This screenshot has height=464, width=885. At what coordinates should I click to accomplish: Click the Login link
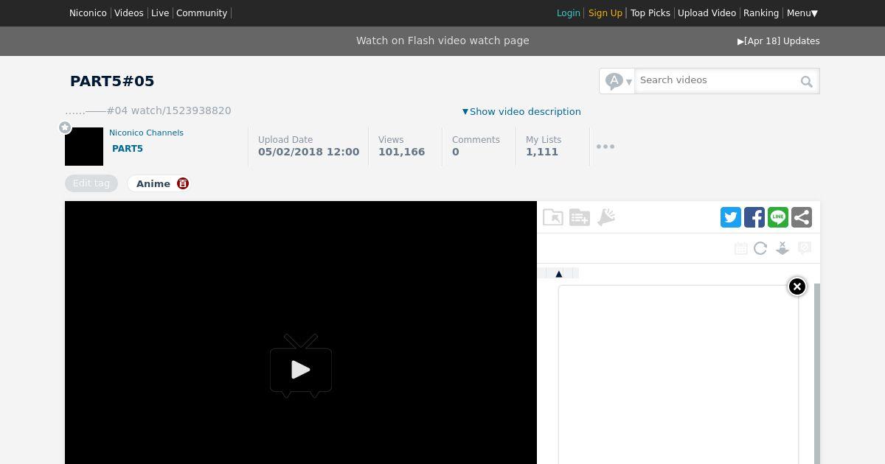tap(569, 13)
